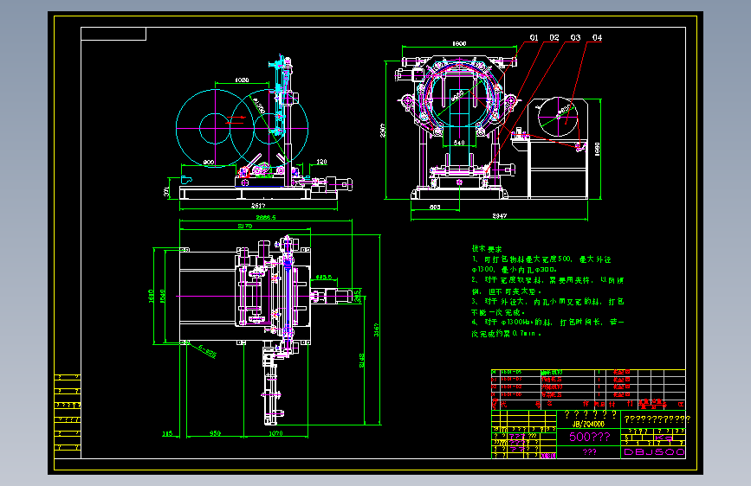Click the JB/ZQ4000 standard text
Image resolution: width=751 pixels, height=486 pixels.
588,424
